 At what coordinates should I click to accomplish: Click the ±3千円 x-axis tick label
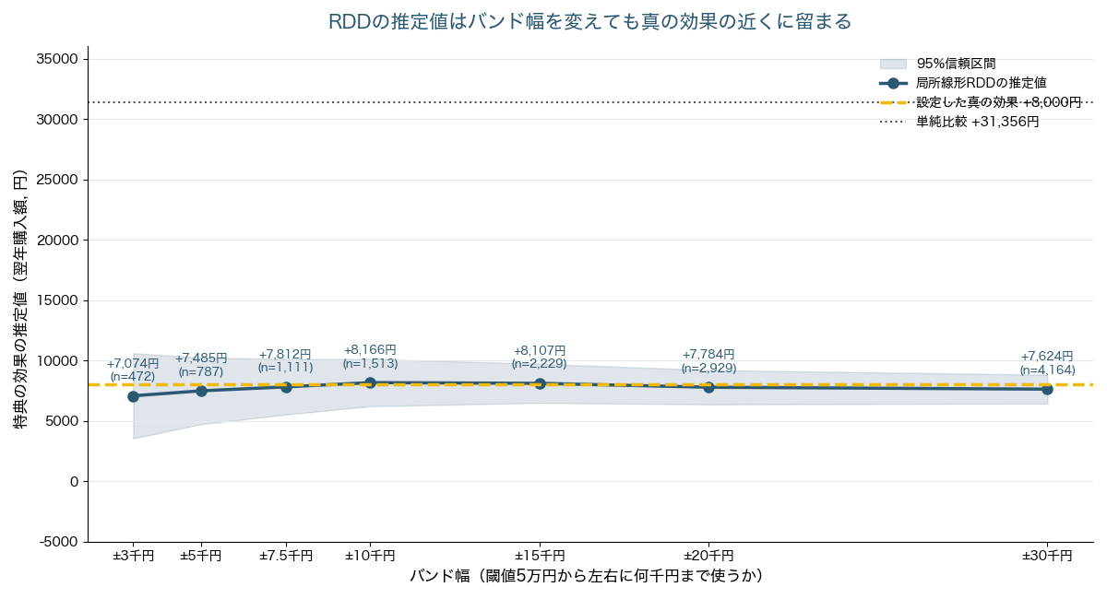pyautogui.click(x=134, y=556)
